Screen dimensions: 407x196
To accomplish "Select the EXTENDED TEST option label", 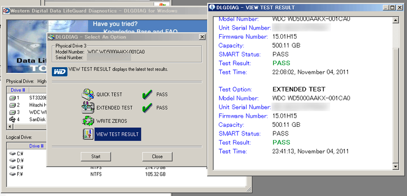I will pyautogui.click(x=114, y=108).
